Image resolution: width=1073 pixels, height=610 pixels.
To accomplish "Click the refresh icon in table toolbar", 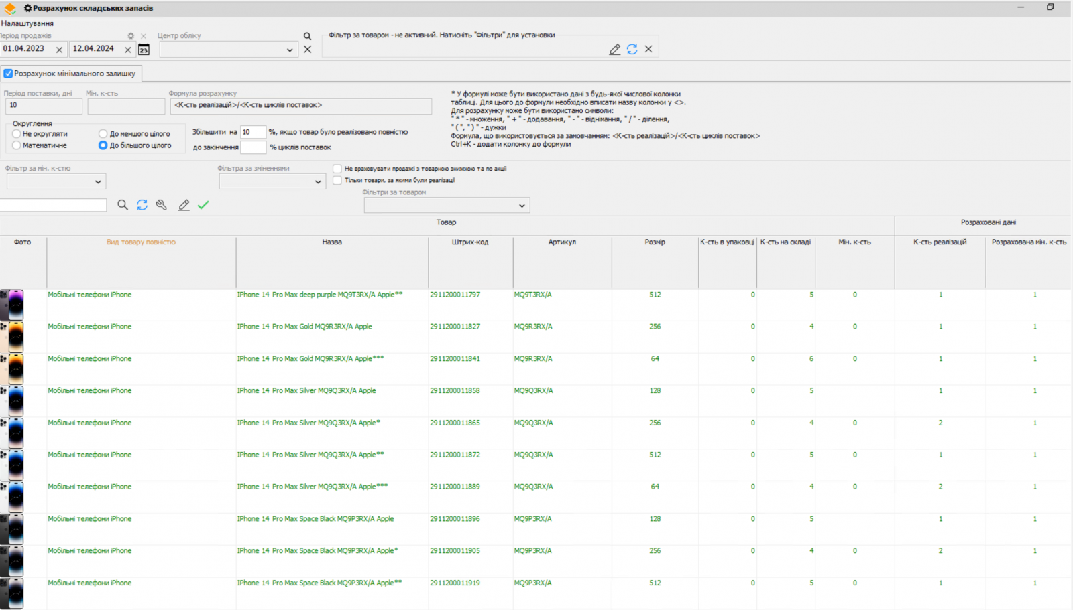I will tap(142, 205).
